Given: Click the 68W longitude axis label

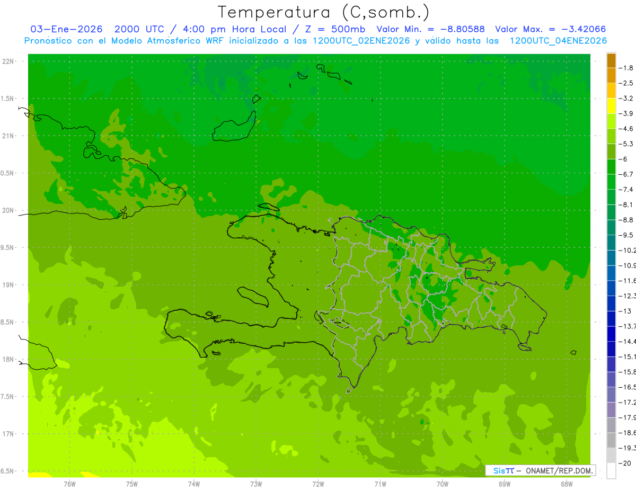Looking at the screenshot, I should [x=566, y=484].
